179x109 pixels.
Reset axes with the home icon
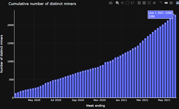tap(154, 3)
